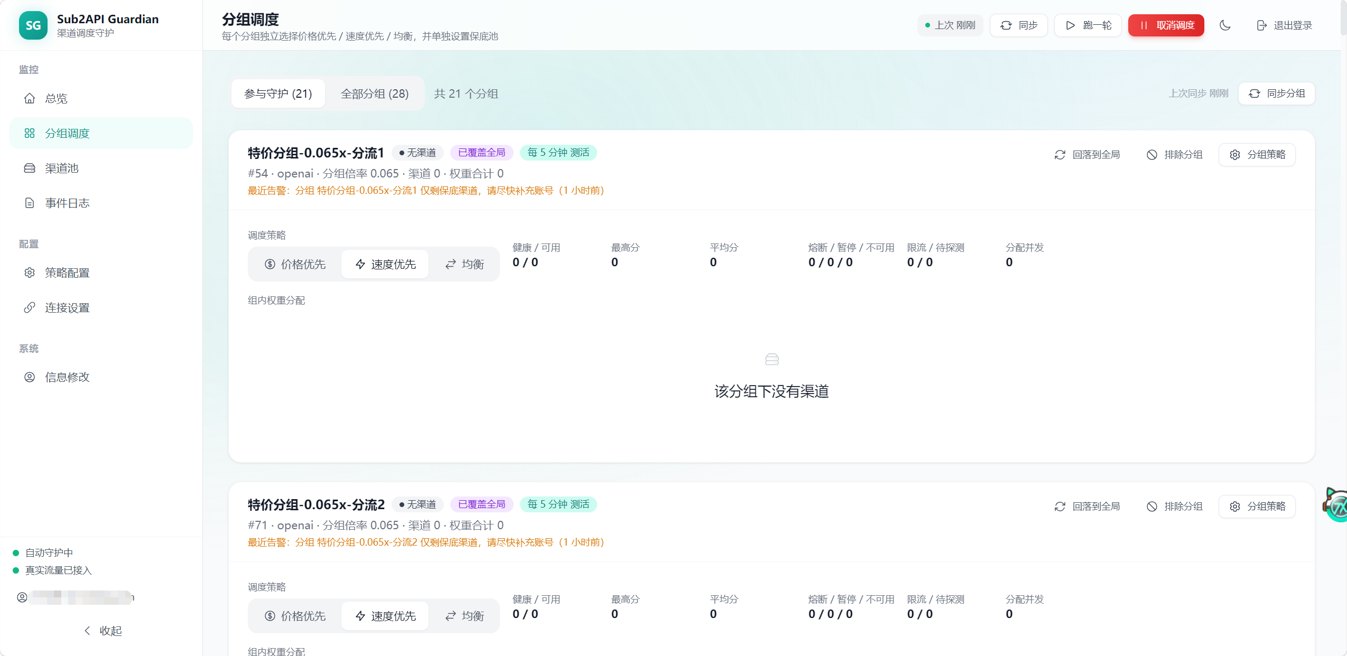The image size is (1347, 656).
Task: Click the 真实流量已接入 status indicator
Action: (x=52, y=570)
